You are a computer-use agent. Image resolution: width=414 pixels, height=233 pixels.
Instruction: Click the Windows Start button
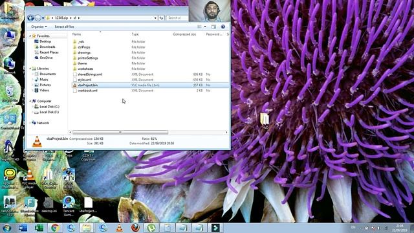6,228
